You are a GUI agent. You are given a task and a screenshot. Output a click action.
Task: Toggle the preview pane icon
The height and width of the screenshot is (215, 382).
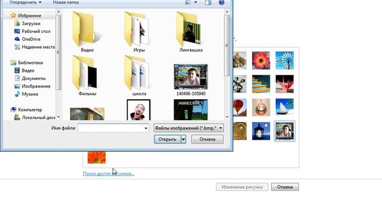coord(208,2)
